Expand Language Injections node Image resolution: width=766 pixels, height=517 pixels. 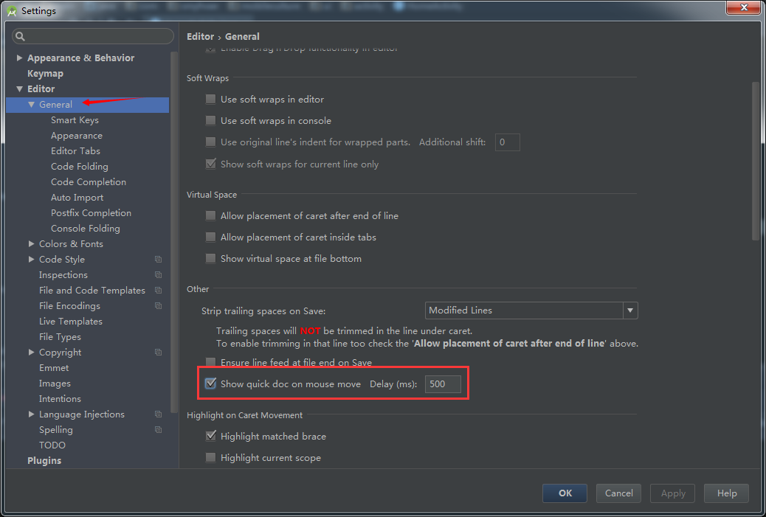click(31, 414)
